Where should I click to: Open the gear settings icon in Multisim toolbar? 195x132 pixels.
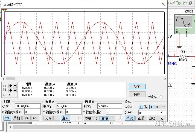point(191,3)
